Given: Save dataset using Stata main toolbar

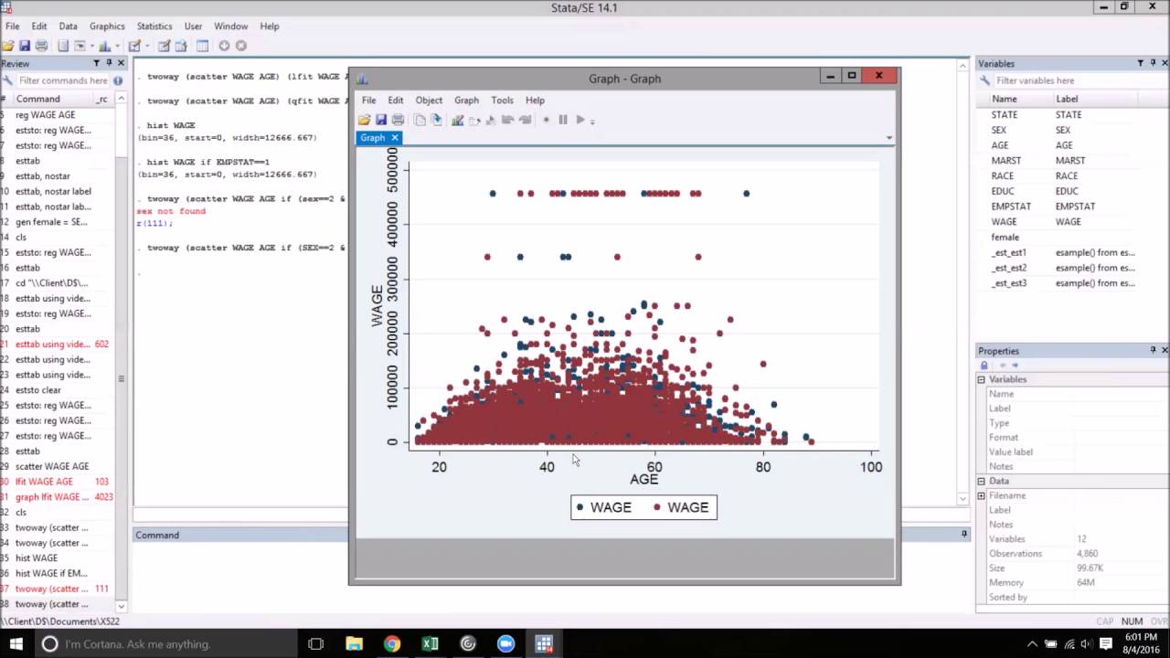Looking at the screenshot, I should pos(25,46).
